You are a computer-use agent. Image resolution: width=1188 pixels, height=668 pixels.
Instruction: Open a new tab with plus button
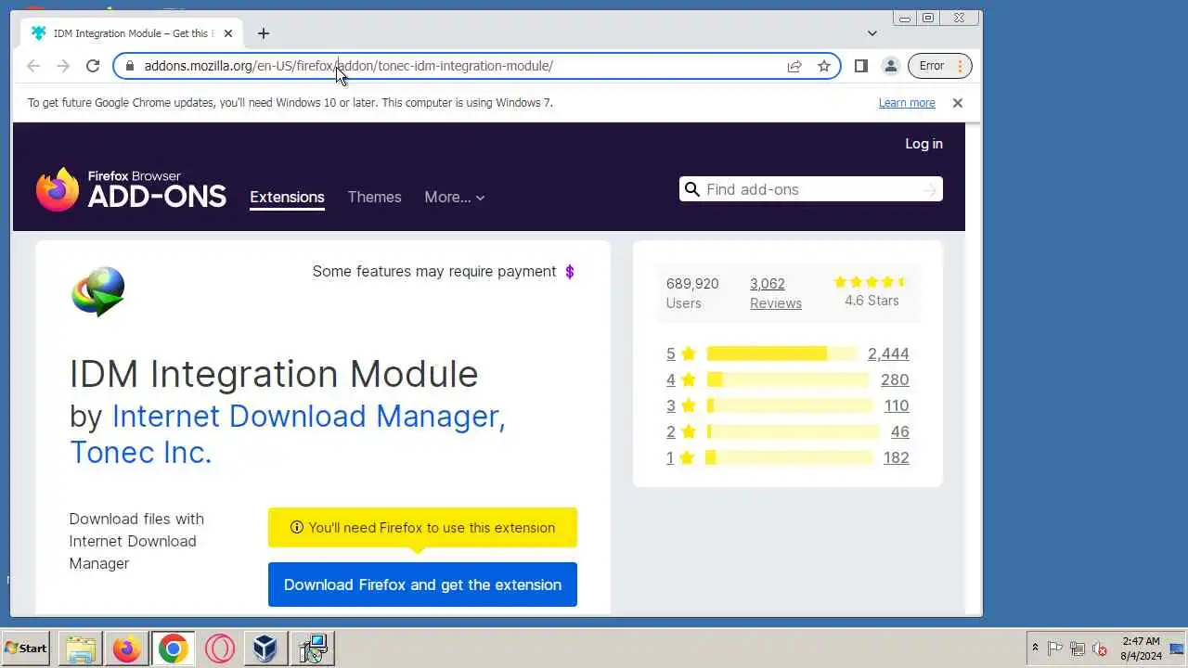tap(264, 33)
